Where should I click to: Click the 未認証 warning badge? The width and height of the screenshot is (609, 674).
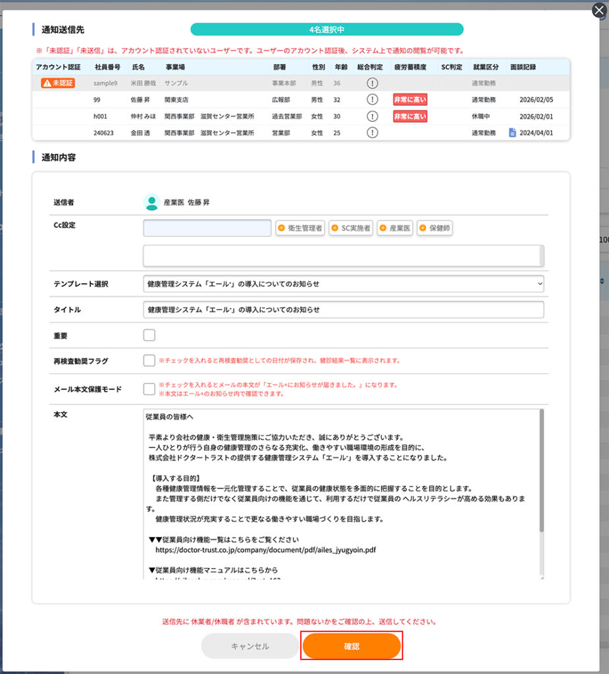[58, 84]
